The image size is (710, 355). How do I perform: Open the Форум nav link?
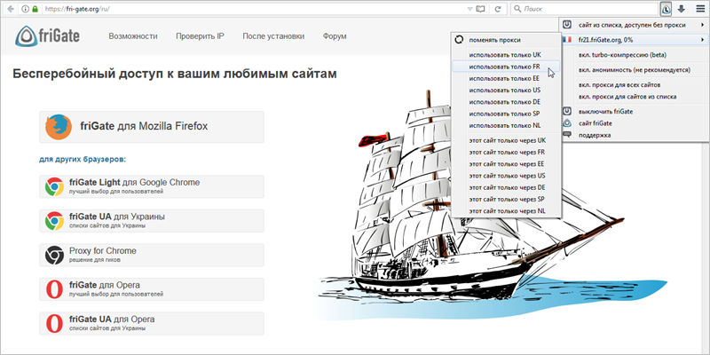point(335,36)
